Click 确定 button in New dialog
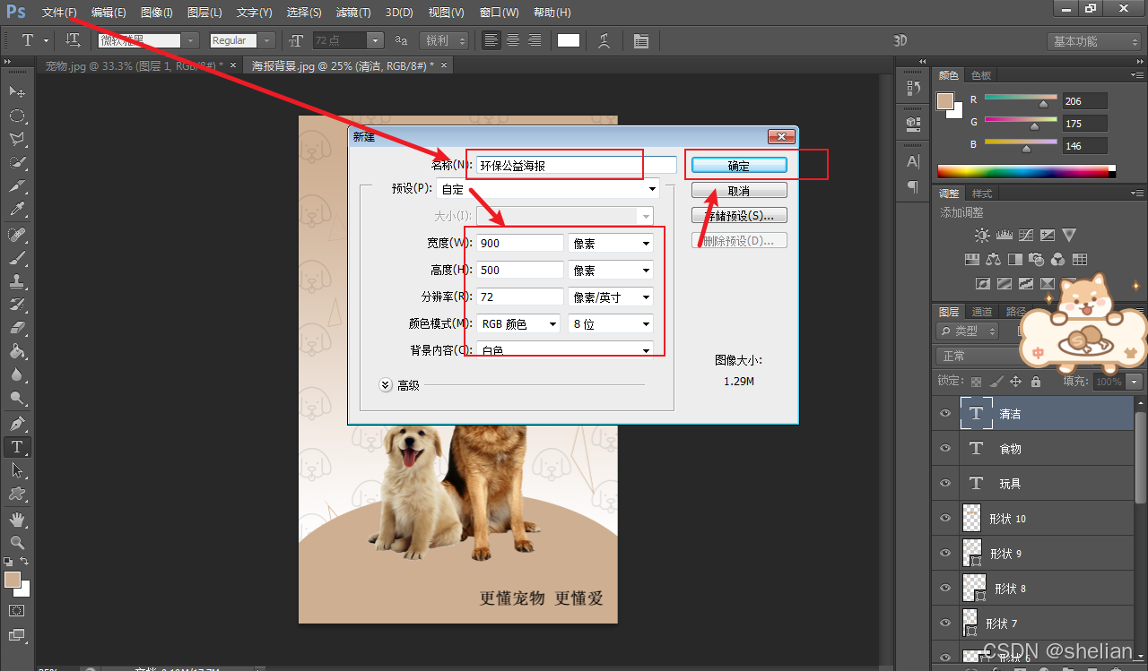Viewport: 1148px width, 671px height. [x=739, y=166]
